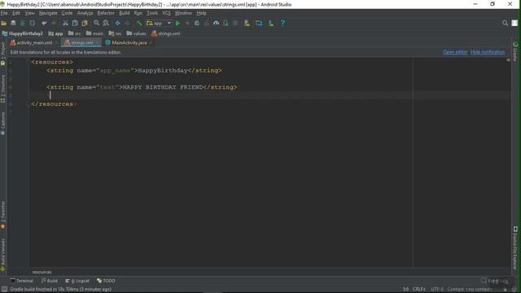Click the Profile app gauge icon
Image resolution: width=521 pixels, height=293 pixels.
pos(216,24)
